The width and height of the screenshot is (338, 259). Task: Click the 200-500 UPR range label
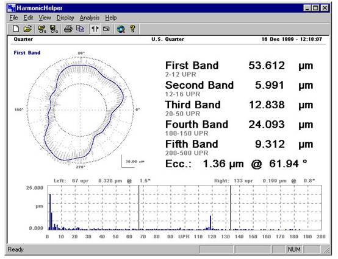187,153
